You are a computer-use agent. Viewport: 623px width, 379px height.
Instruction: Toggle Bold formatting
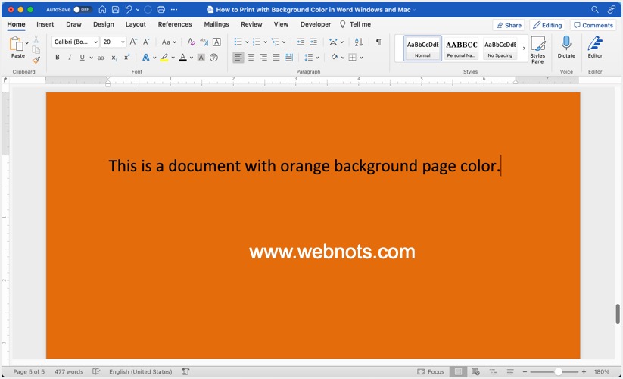58,58
